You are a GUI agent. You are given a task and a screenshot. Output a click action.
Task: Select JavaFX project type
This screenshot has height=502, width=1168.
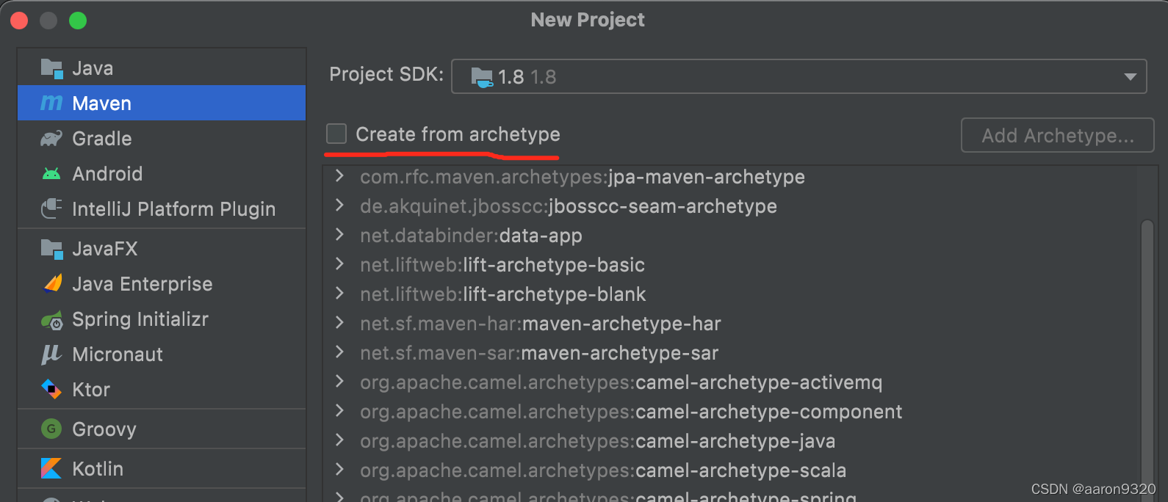(x=162, y=249)
